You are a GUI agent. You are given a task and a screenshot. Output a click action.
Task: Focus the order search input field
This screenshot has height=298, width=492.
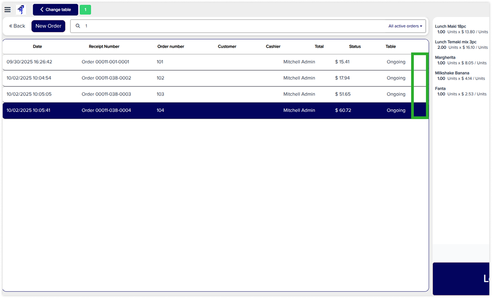coord(233,26)
